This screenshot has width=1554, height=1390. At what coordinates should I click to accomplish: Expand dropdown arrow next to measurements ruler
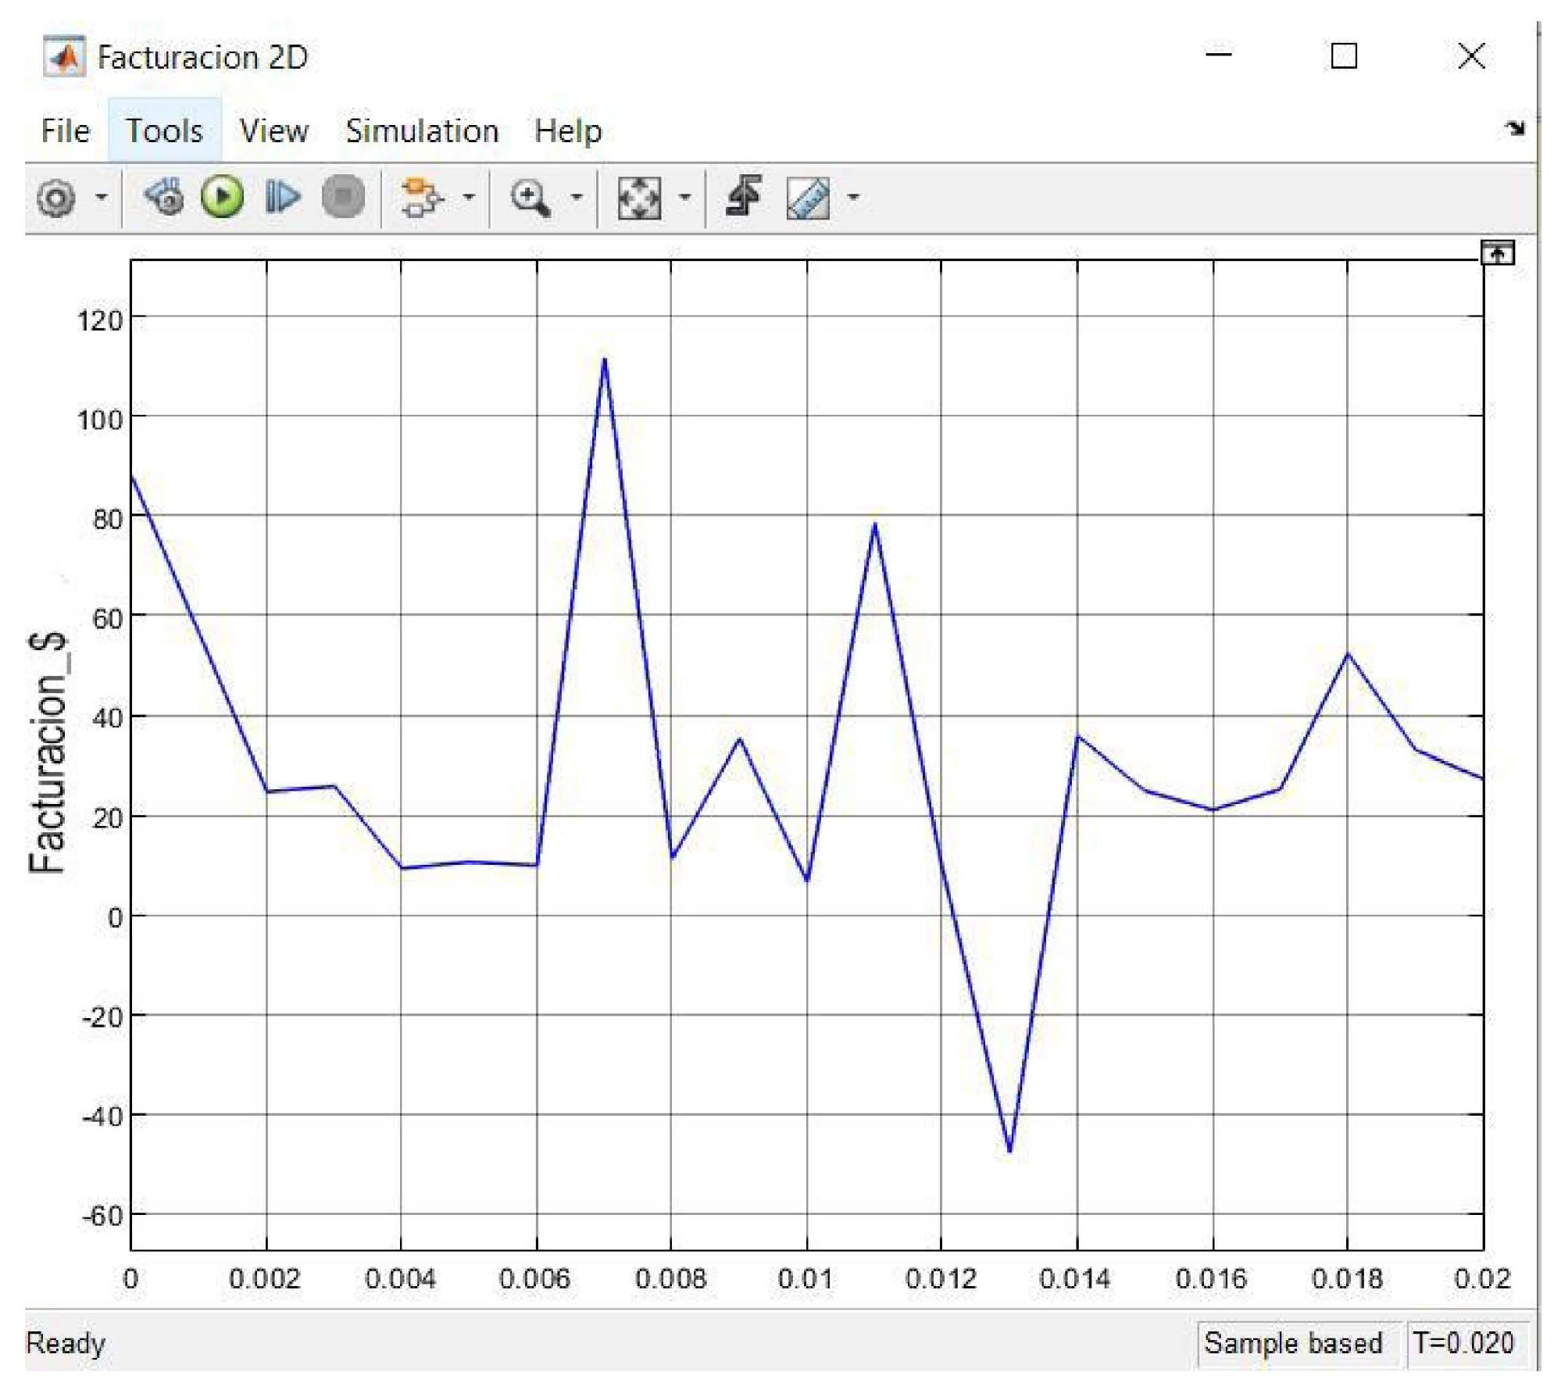coord(853,197)
